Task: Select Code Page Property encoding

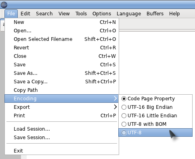Action: pyautogui.click(x=155, y=99)
